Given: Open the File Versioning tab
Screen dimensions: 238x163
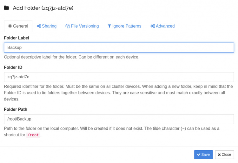Looking at the screenshot, I should [82, 26].
